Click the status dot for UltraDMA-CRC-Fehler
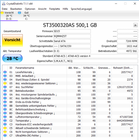The width and height of the screenshot is (139, 140). pyautogui.click(x=5, y=136)
